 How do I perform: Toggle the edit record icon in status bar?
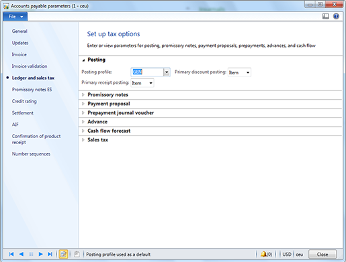63,254
